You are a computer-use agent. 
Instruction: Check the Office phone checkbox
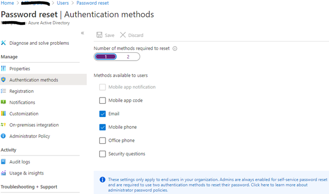click(x=102, y=141)
